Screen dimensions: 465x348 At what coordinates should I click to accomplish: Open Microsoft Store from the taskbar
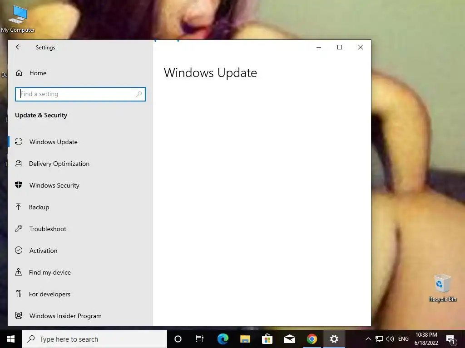point(267,339)
